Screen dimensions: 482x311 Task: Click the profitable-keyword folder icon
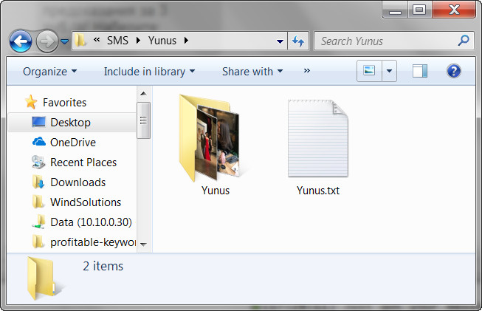pyautogui.click(x=38, y=242)
